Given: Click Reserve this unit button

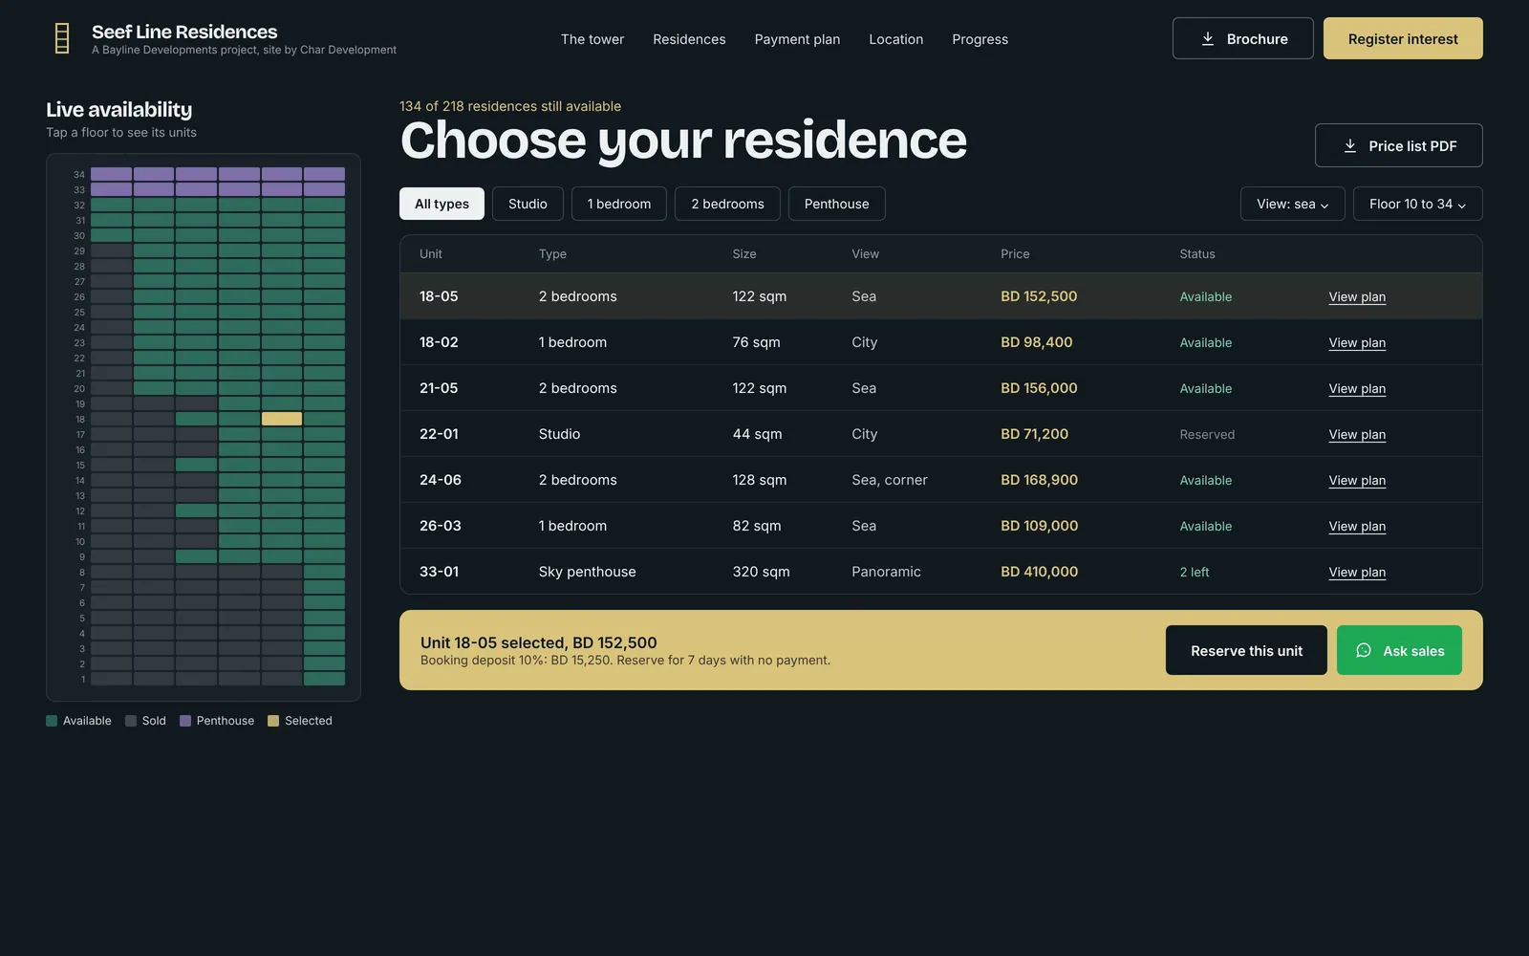Looking at the screenshot, I should (1246, 650).
